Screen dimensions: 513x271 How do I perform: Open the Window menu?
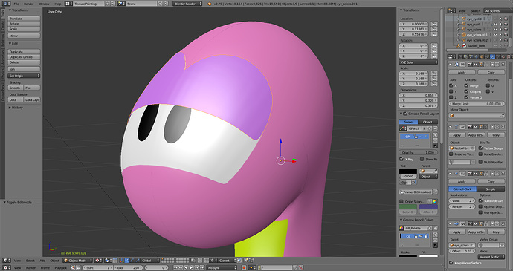pos(44,4)
